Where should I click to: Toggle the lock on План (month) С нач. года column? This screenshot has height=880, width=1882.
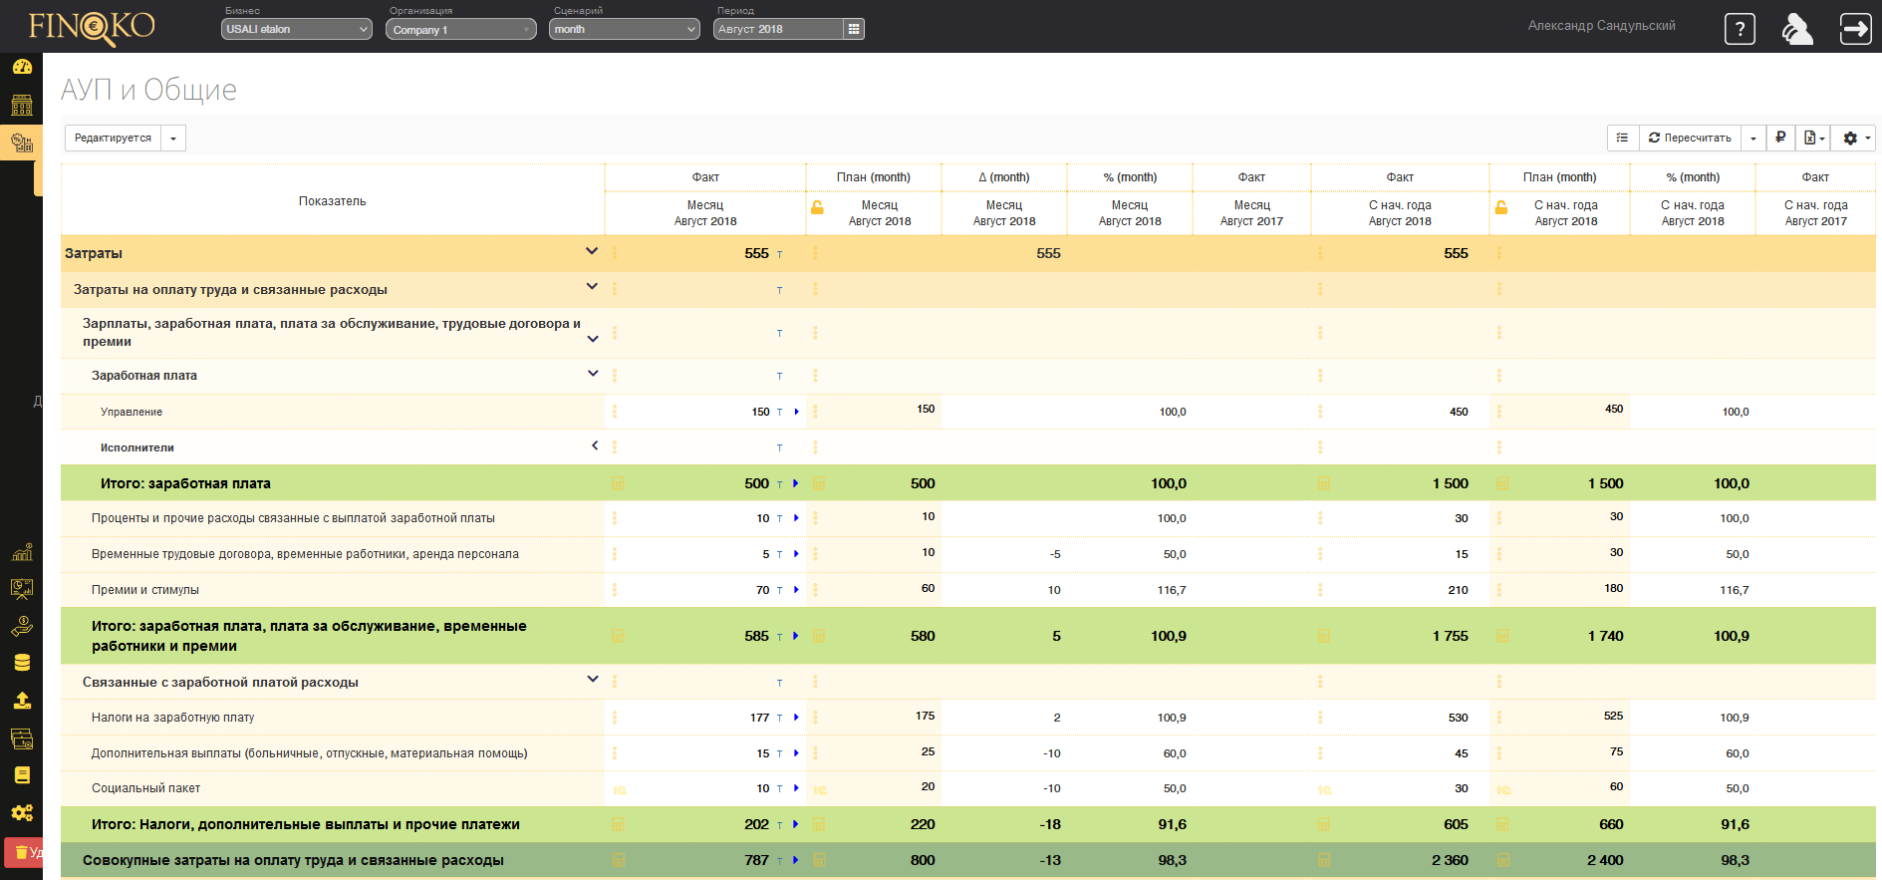(1500, 207)
